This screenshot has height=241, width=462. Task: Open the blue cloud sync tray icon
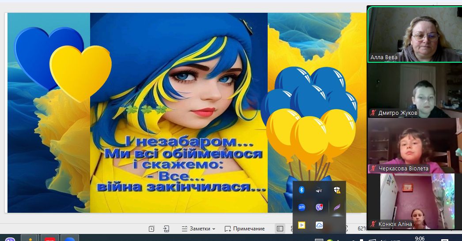coord(319,225)
